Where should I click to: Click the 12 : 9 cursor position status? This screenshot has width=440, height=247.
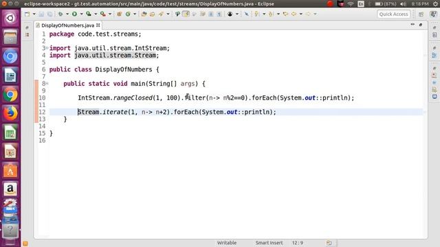(298, 243)
